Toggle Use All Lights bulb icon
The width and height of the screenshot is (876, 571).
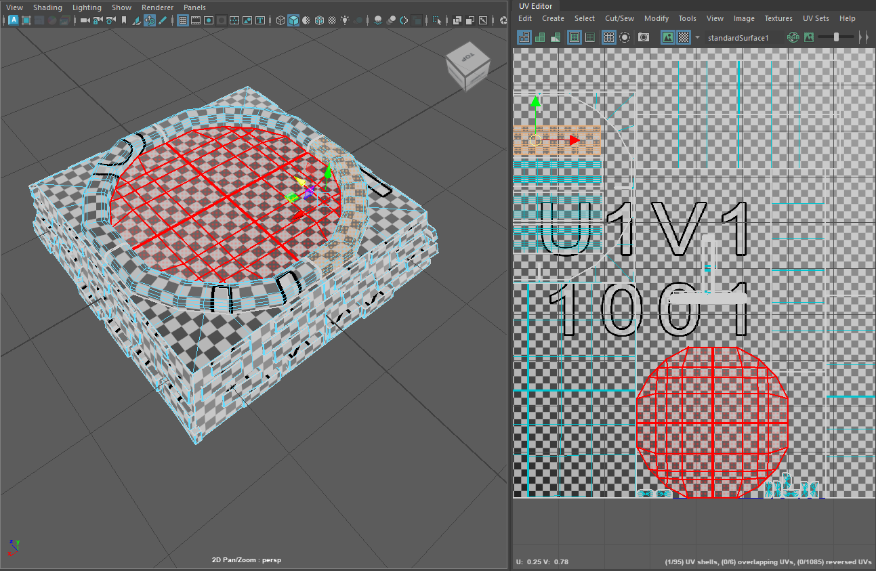(x=345, y=20)
